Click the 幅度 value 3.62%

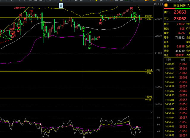[x=181, y=33]
